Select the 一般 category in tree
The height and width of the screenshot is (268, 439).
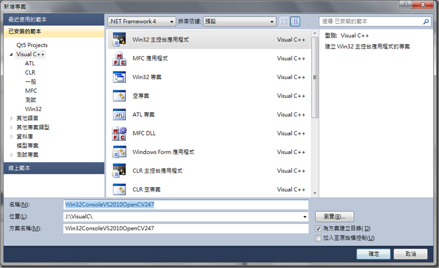[x=30, y=82]
